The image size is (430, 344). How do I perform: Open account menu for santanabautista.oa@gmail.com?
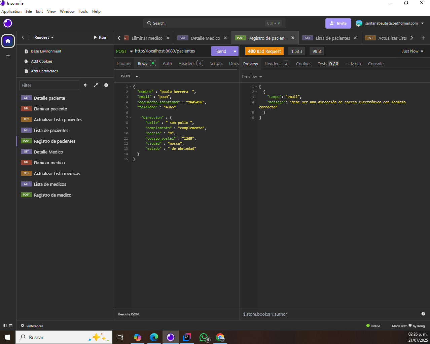click(390, 23)
